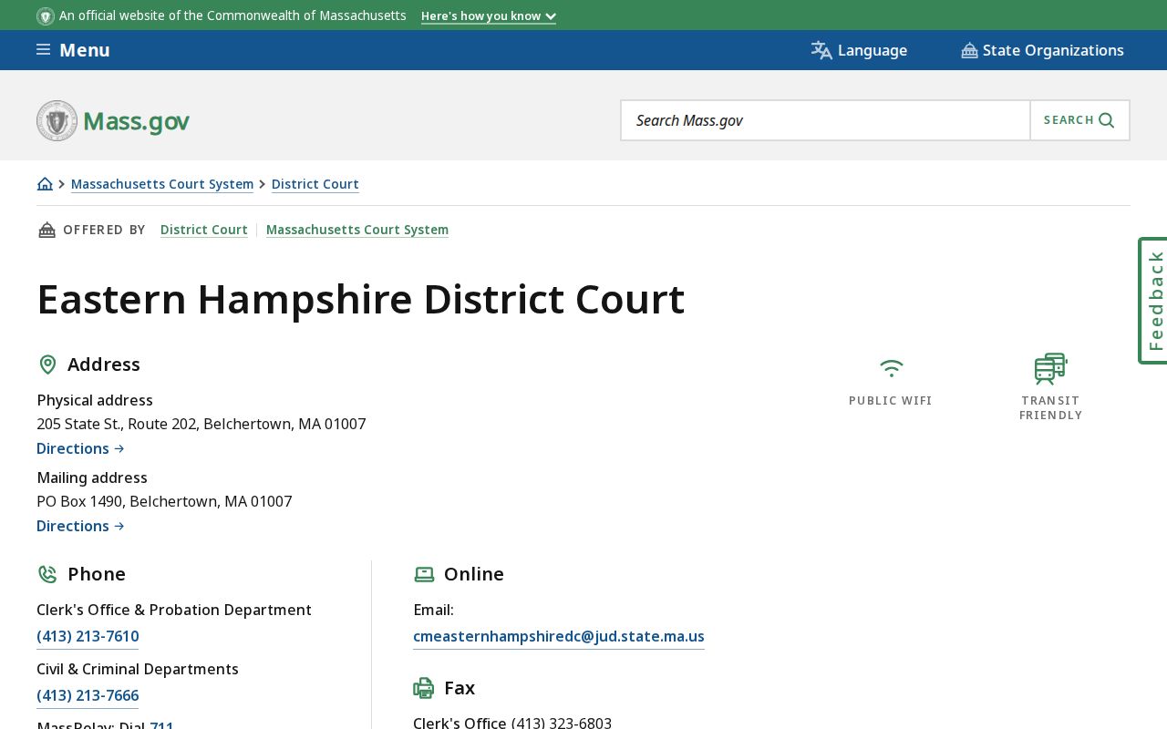Click the Address location pin icon
The width and height of the screenshot is (1167, 729).
(47, 364)
